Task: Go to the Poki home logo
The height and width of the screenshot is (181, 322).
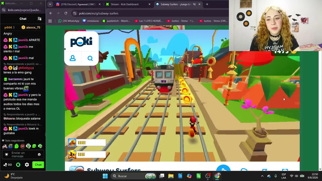Action: [x=82, y=41]
